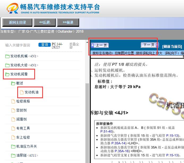Open the 密封剂 page
Screen dimensions: 184x163
coord(21,110)
